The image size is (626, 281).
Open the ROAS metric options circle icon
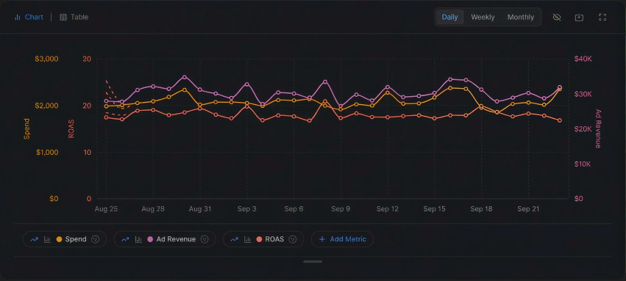293,239
